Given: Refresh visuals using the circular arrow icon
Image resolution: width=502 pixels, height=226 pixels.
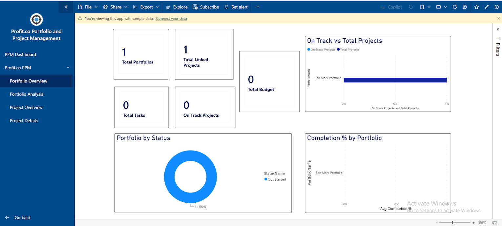Looking at the screenshot, I should tap(455, 7).
